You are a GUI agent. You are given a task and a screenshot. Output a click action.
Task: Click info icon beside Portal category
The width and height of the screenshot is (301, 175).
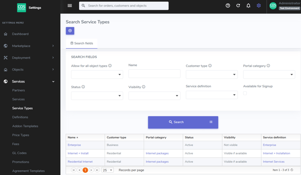tap(268, 66)
